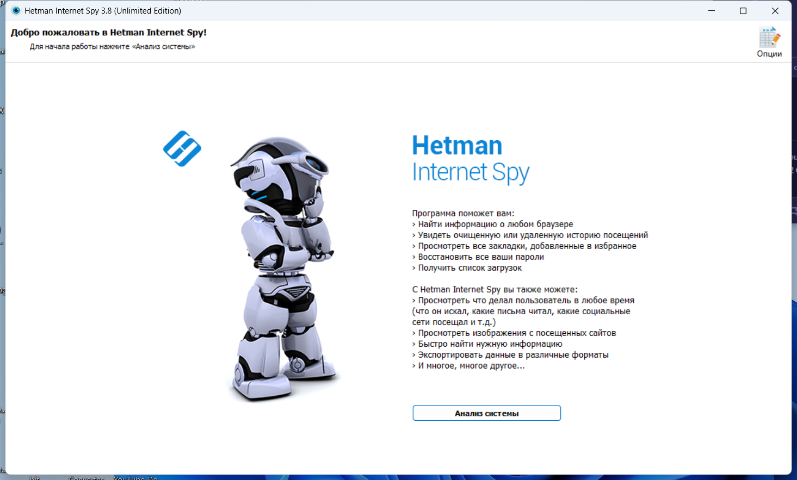Maximize the Hetman Internet Spy window
Image resolution: width=797 pixels, height=480 pixels.
coord(743,11)
